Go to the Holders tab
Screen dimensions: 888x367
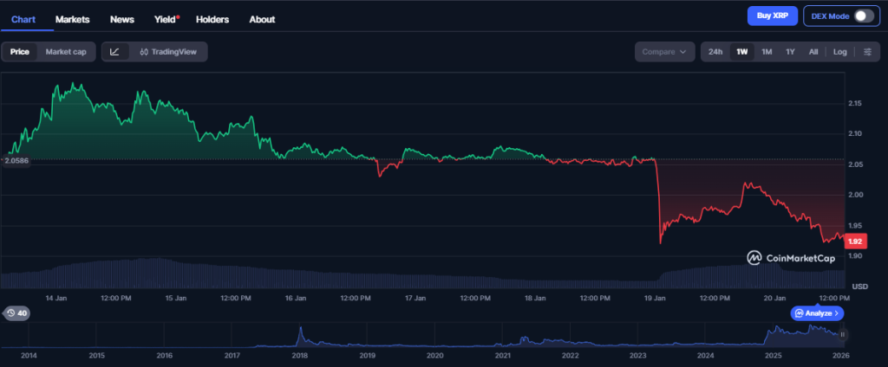[x=213, y=19]
